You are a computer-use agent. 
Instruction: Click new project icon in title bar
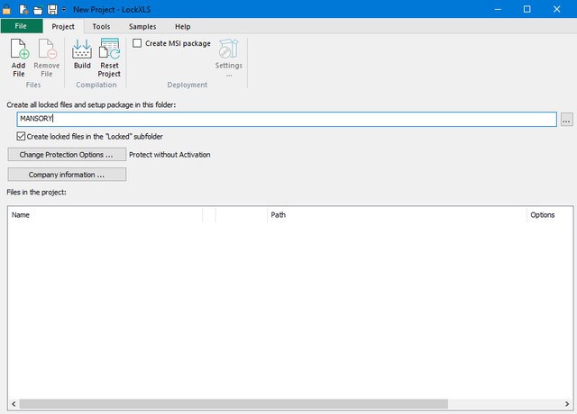(24, 8)
